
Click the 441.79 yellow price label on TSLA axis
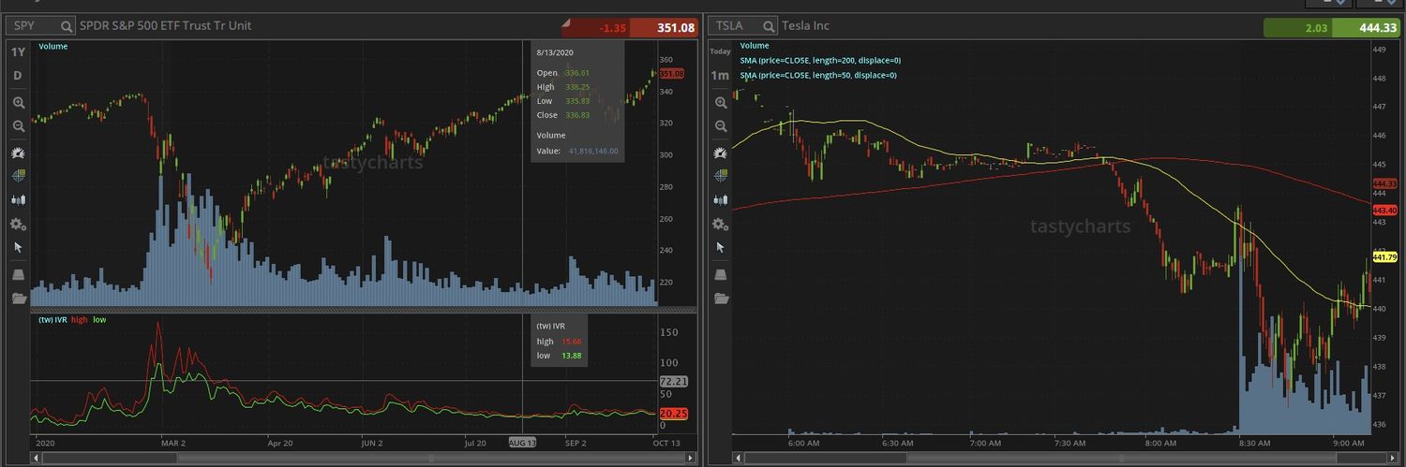click(1384, 256)
